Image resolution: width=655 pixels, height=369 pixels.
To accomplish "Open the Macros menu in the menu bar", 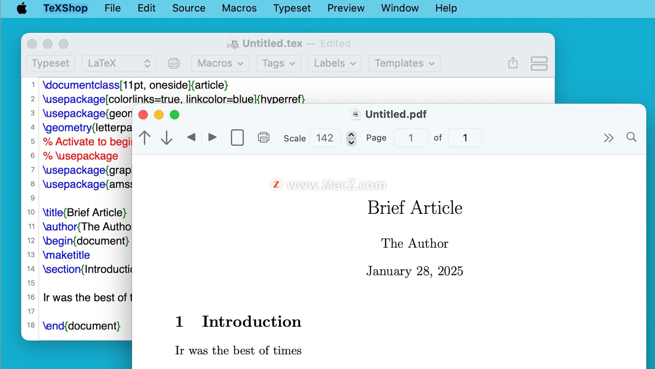I will tap(239, 8).
